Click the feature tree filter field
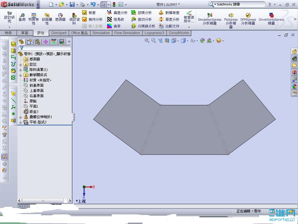The height and width of the screenshot is (224, 298). pyautogui.click(x=45, y=48)
